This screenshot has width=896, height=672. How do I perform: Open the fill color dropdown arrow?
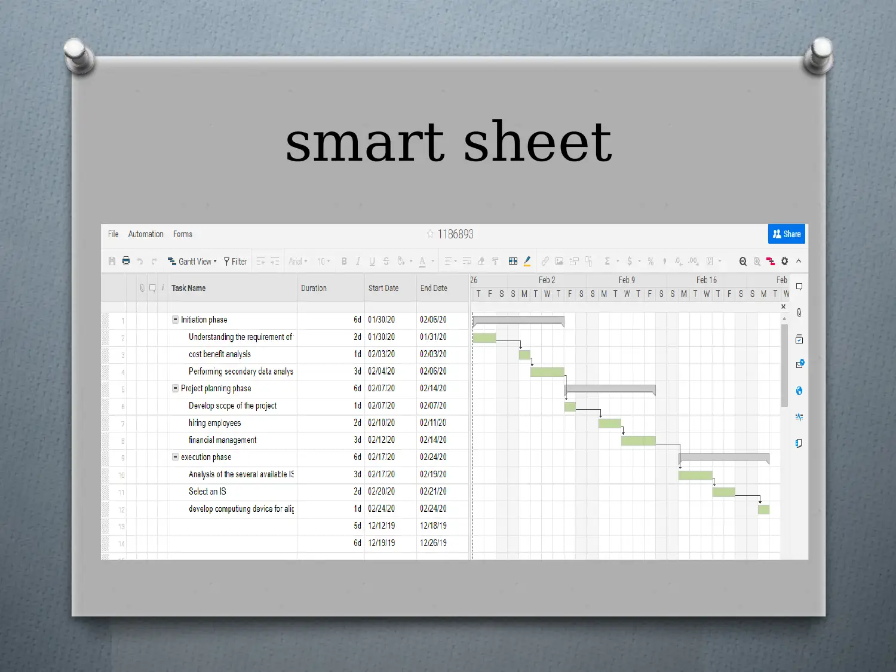pyautogui.click(x=411, y=261)
